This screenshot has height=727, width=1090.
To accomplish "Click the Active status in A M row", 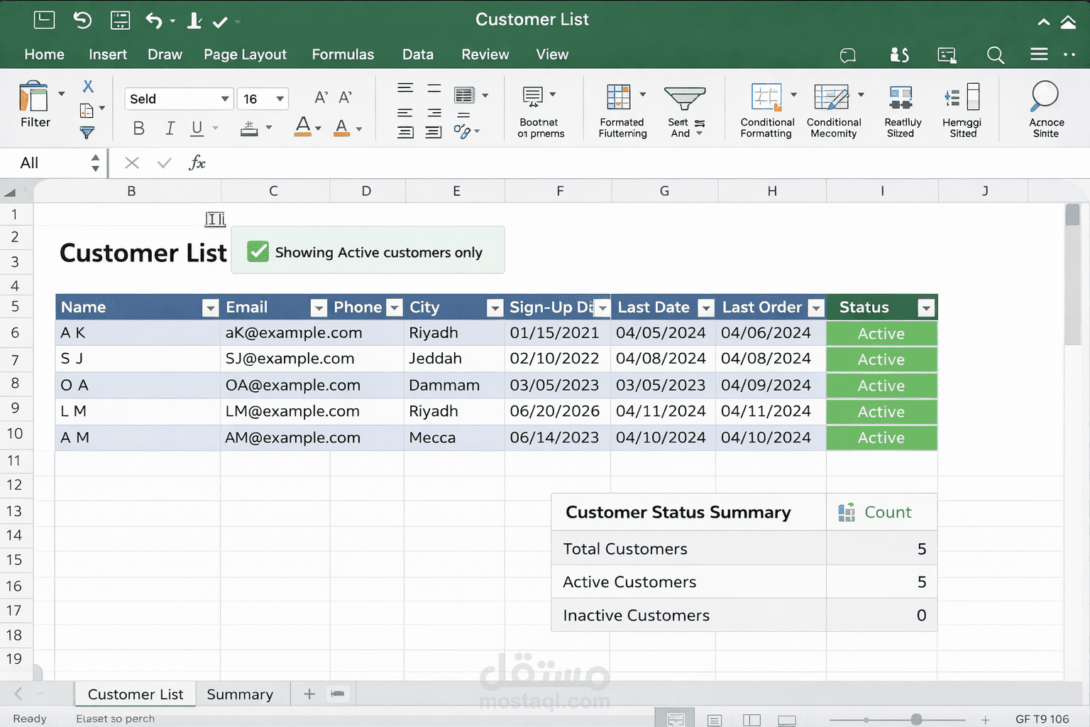I will coord(881,438).
